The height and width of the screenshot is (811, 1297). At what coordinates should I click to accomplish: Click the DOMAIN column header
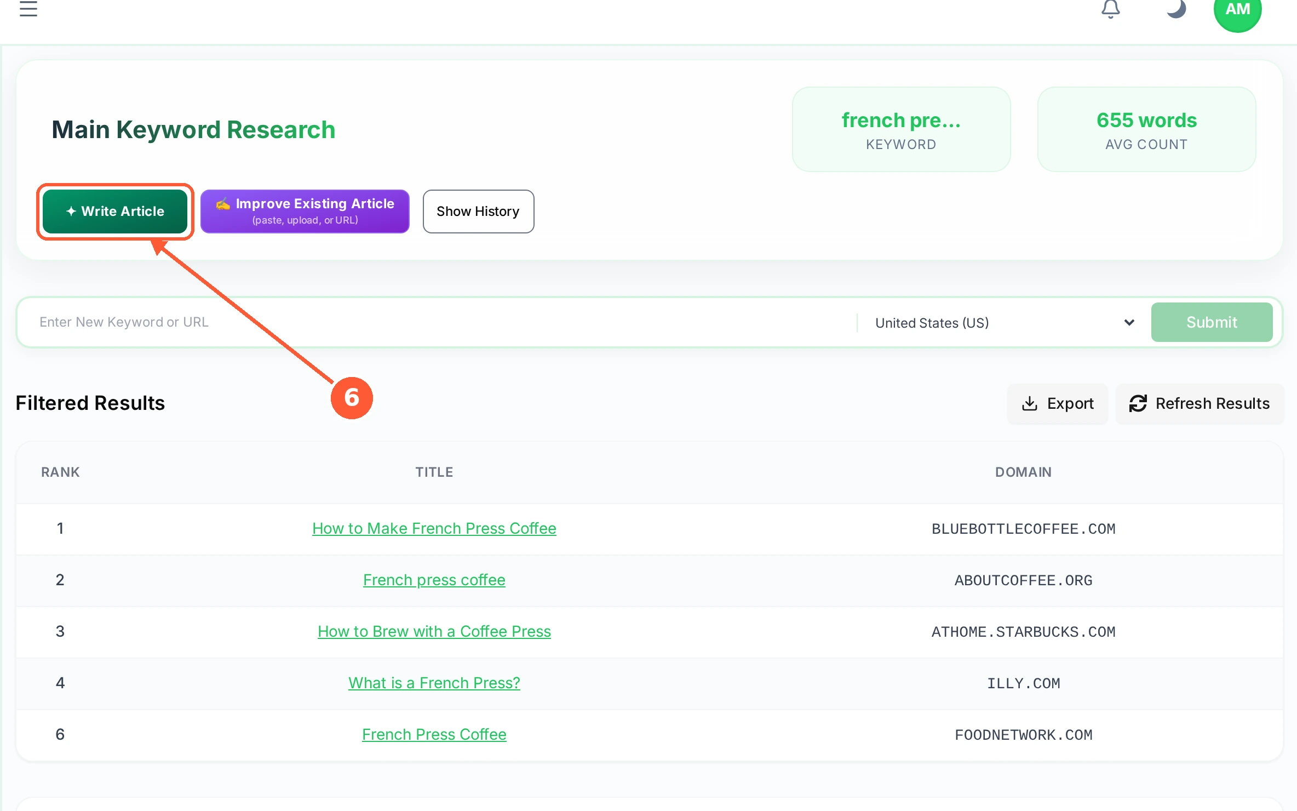(x=1023, y=472)
